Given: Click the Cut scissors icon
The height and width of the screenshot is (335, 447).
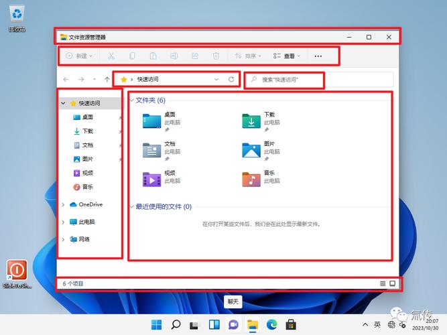Looking at the screenshot, I should click(111, 56).
